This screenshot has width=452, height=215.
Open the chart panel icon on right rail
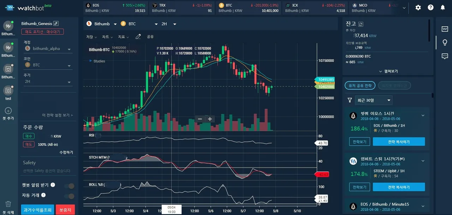(x=445, y=29)
